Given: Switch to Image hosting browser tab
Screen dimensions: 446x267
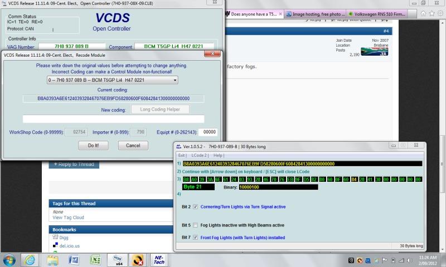Looking at the screenshot, I should click(315, 14).
